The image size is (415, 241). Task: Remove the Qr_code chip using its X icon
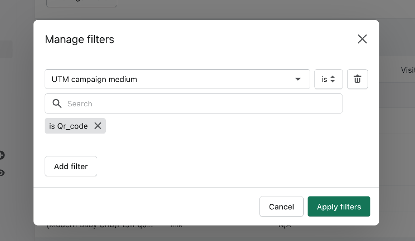click(x=97, y=126)
